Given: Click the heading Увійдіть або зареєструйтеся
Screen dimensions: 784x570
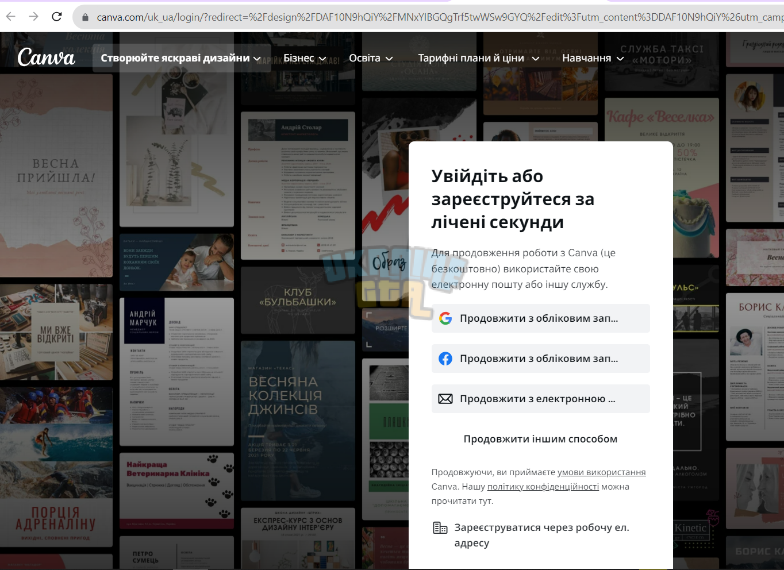Looking at the screenshot, I should coord(513,199).
